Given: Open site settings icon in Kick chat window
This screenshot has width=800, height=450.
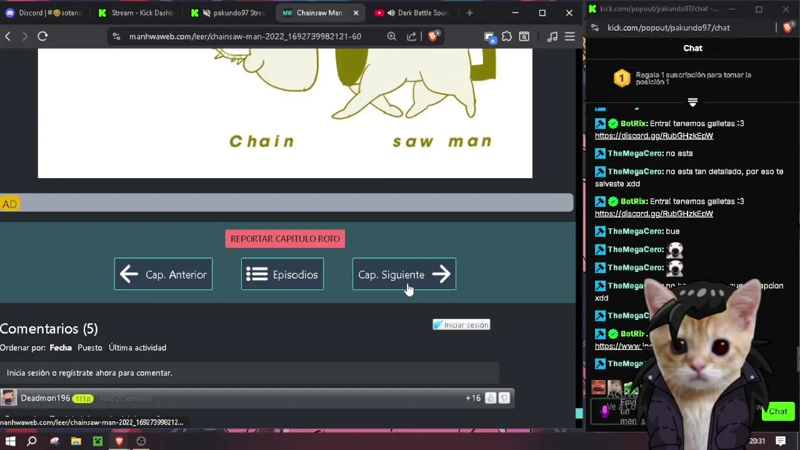Looking at the screenshot, I should tap(595, 27).
